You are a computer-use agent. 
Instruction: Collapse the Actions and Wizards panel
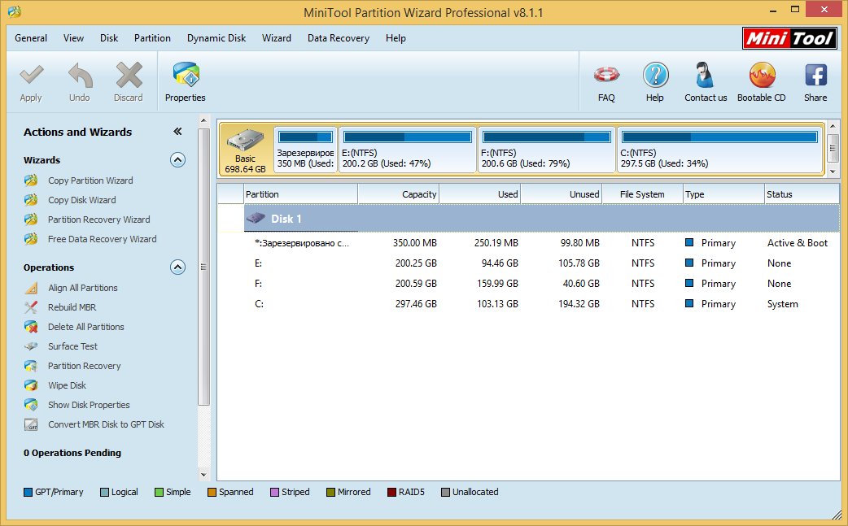[x=177, y=131]
